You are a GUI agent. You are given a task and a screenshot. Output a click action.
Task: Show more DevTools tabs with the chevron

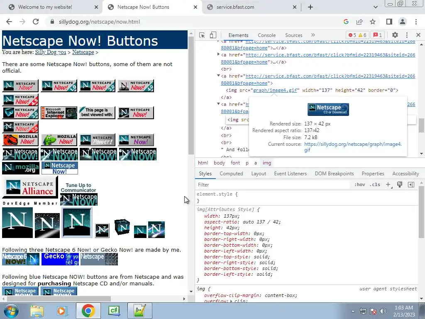[x=313, y=35]
